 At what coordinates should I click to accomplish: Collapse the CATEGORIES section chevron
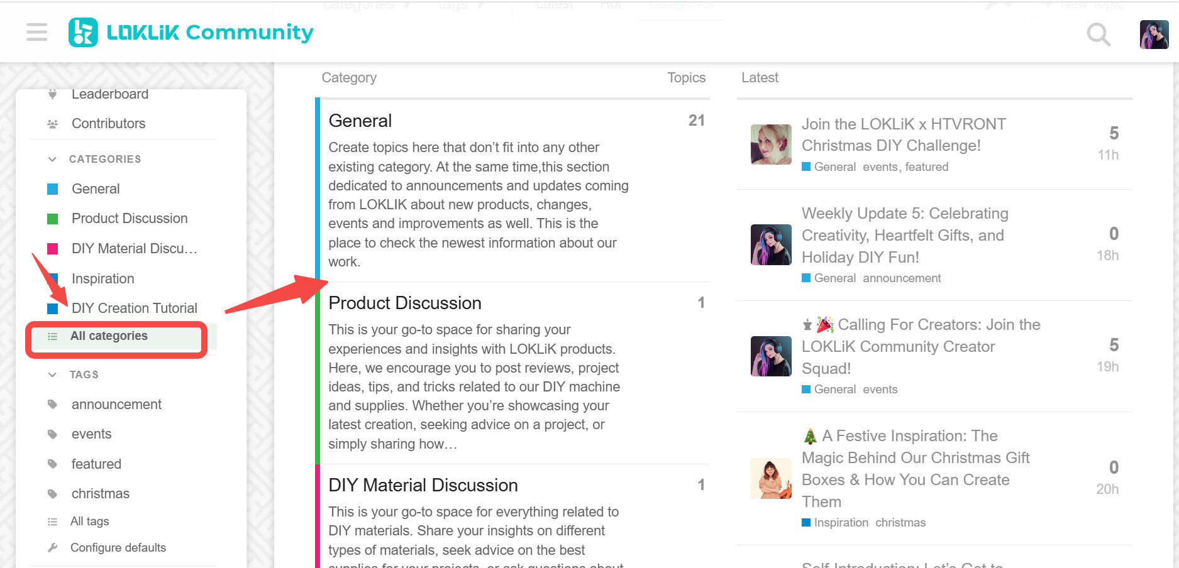(52, 159)
